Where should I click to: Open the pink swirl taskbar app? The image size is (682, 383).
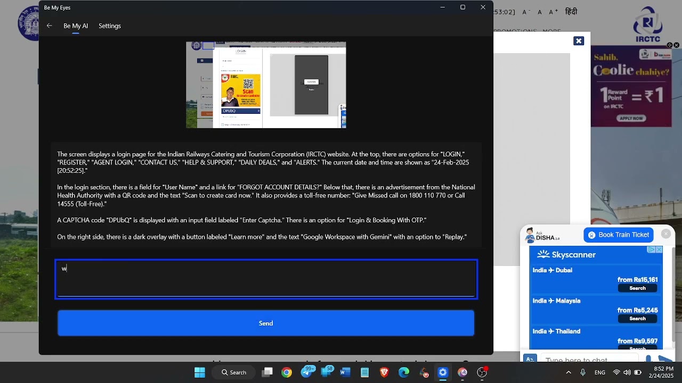click(x=462, y=372)
